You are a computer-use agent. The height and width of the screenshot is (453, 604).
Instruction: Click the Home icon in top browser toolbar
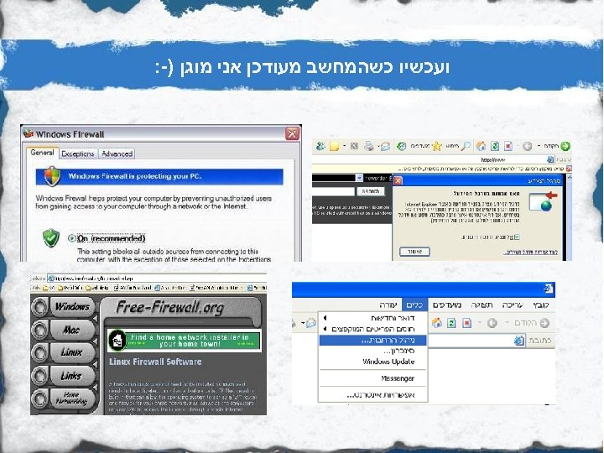[x=482, y=146]
